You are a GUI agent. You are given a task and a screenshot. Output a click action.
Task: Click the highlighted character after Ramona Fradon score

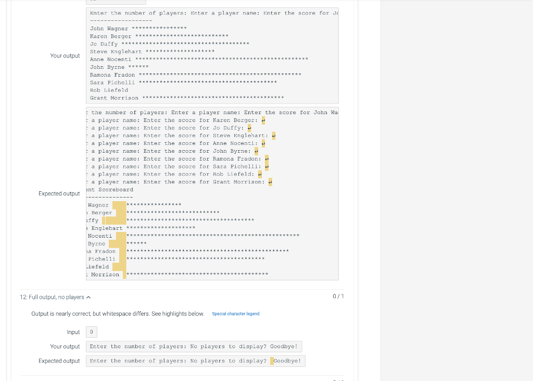click(x=266, y=158)
